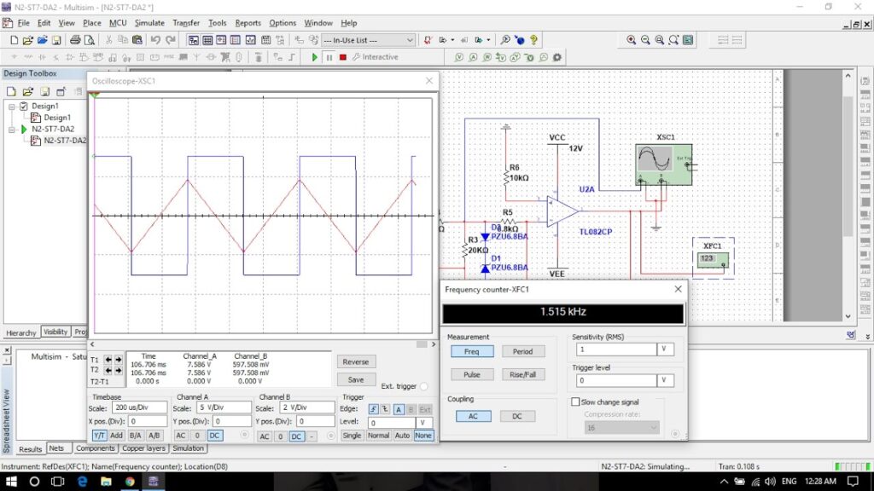Image resolution: width=874 pixels, height=491 pixels.
Task: Click the XSC1 oscilloscope instrument on schematic
Action: point(663,165)
